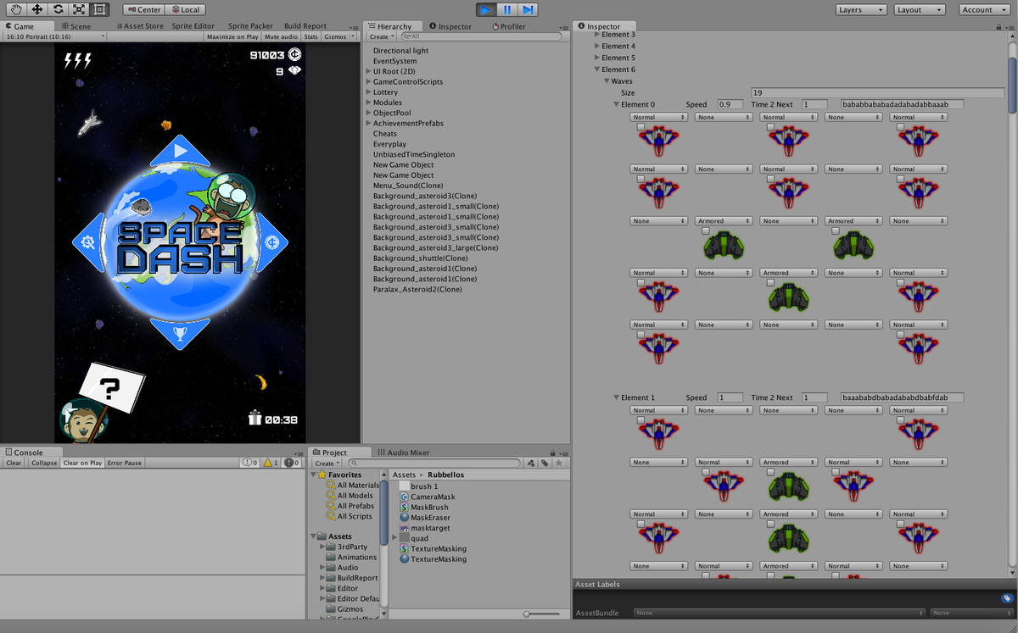
Task: Toggle console info message count icon
Action: pos(250,463)
